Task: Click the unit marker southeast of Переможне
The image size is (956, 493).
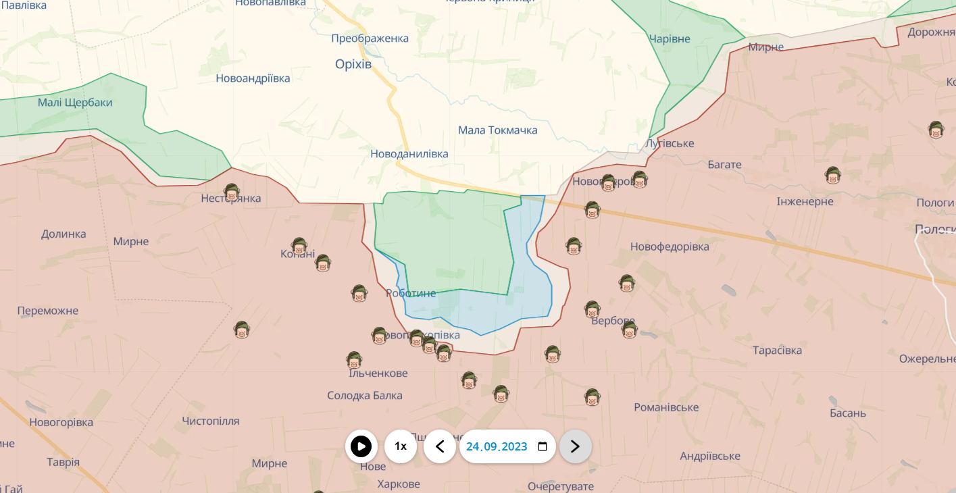Action: coord(242,330)
